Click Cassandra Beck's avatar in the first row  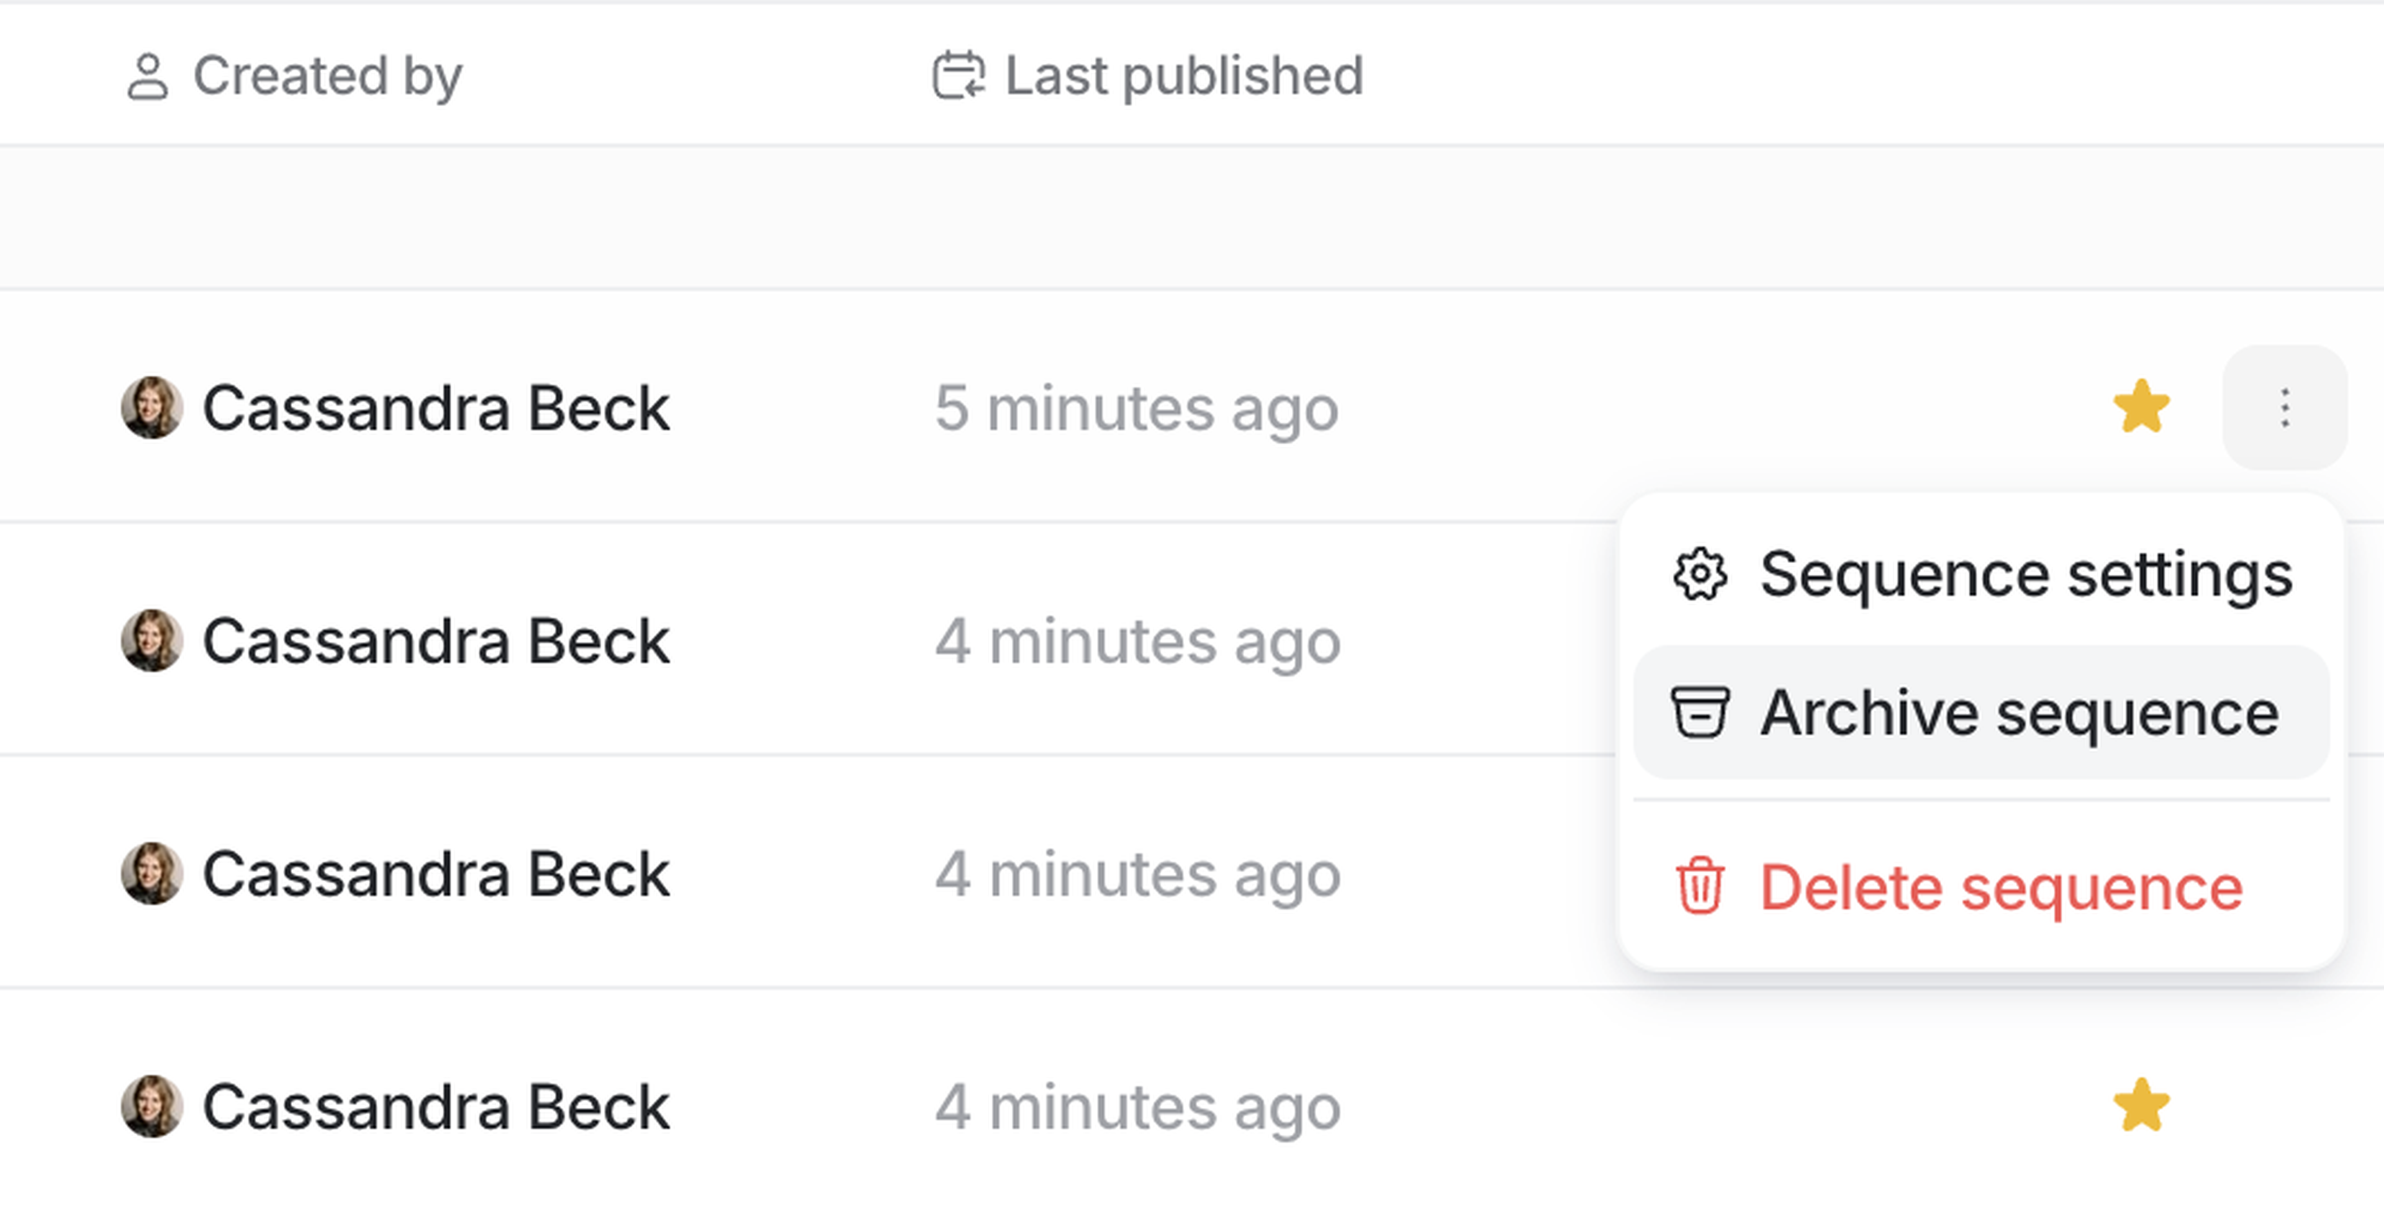coord(151,408)
